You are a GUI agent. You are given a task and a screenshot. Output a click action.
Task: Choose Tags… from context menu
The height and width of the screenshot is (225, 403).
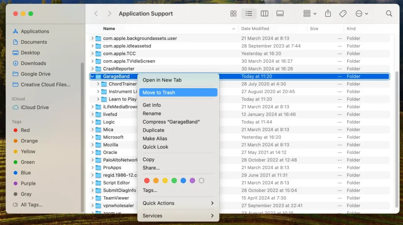(x=178, y=190)
